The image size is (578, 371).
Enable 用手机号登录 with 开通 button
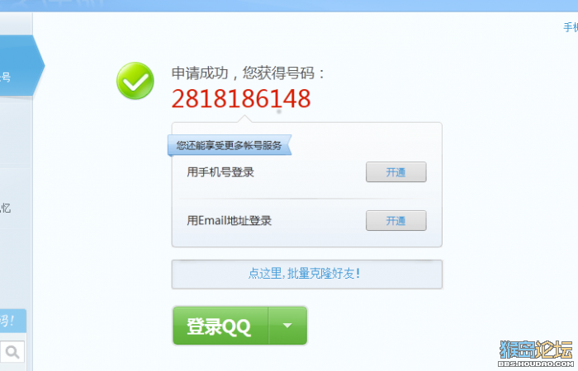click(396, 171)
